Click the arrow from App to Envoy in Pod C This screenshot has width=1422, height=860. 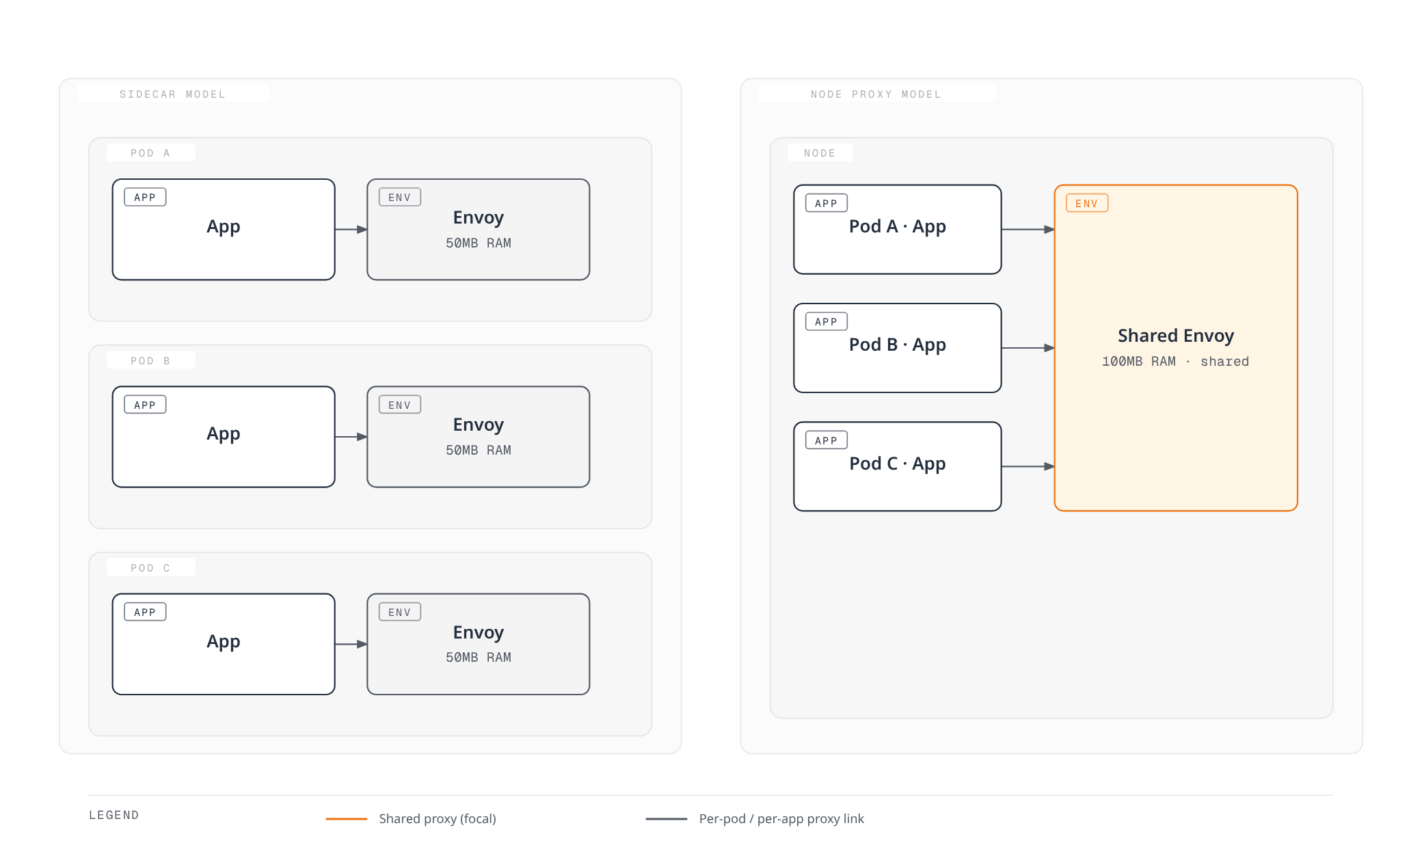[351, 644]
